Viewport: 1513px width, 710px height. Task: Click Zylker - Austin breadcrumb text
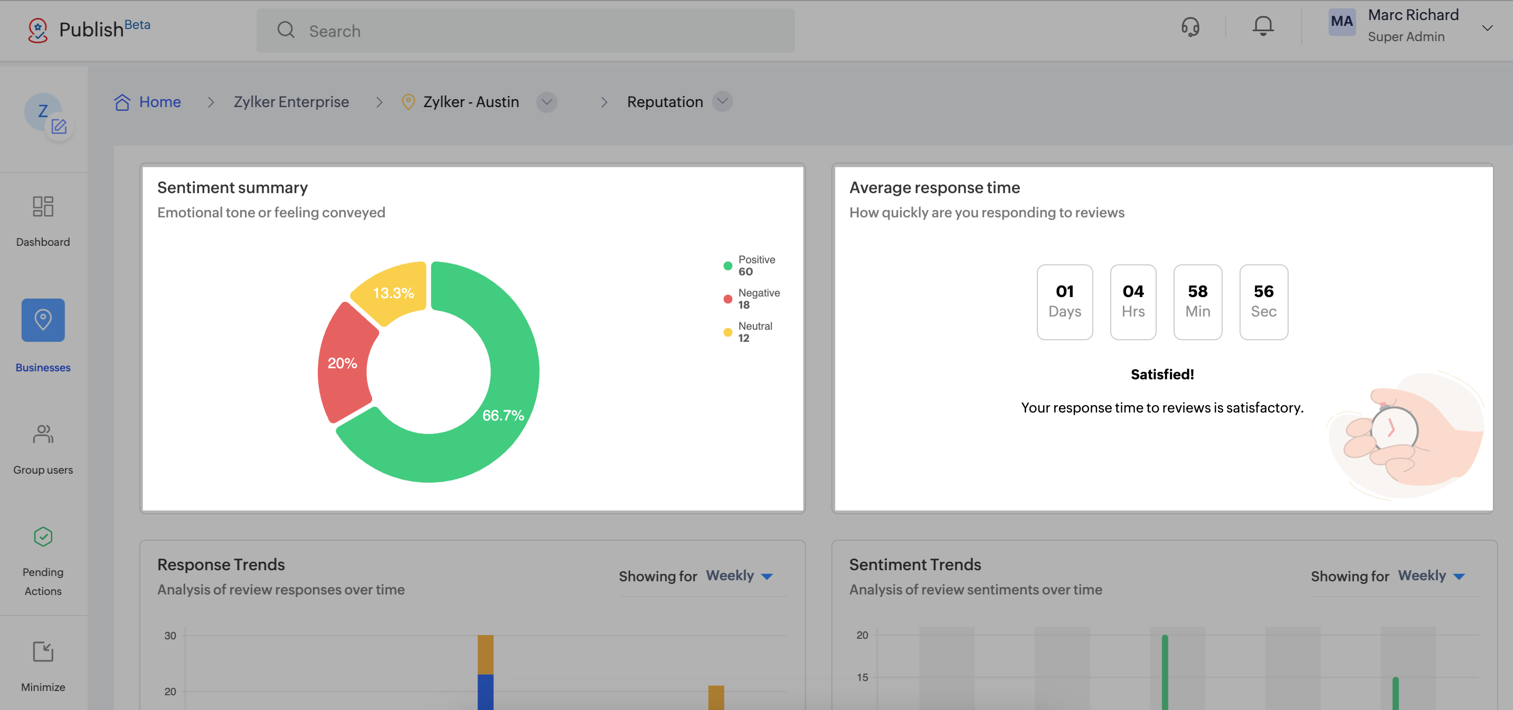click(x=471, y=102)
